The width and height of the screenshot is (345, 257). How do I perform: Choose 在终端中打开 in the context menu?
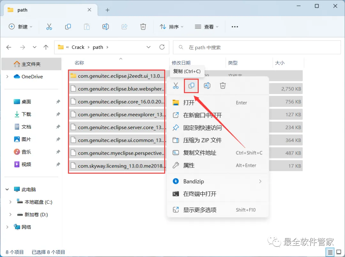click(x=218, y=194)
